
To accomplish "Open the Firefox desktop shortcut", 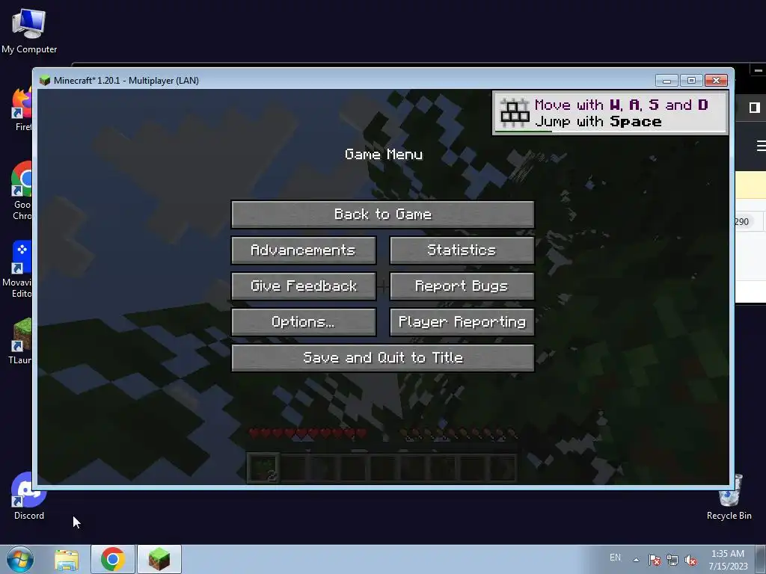I will tap(22, 109).
